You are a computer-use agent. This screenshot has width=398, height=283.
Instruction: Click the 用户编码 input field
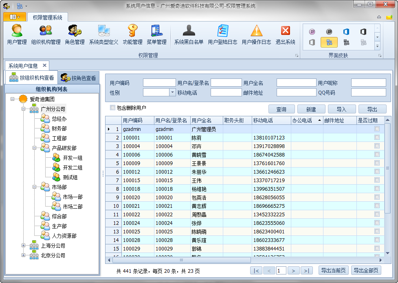[159, 83]
